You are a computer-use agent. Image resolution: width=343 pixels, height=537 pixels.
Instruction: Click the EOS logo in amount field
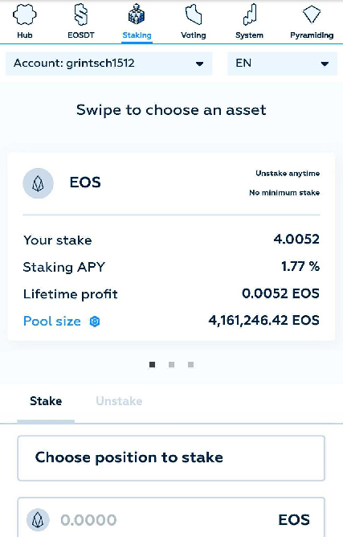click(38, 520)
